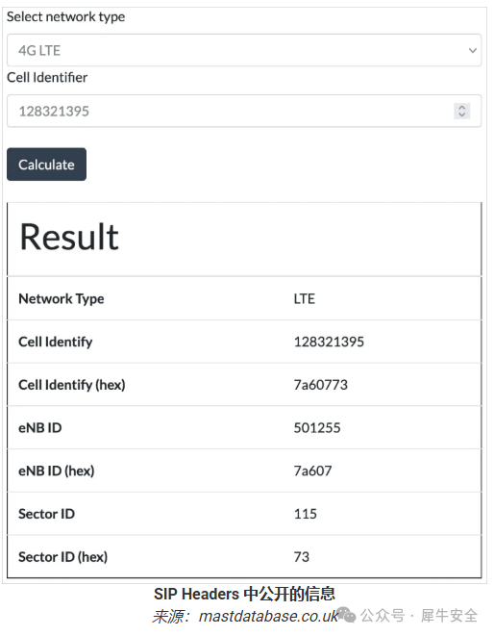Increase the Cell Identifier with up arrow
The height and width of the screenshot is (636, 494).
461,108
